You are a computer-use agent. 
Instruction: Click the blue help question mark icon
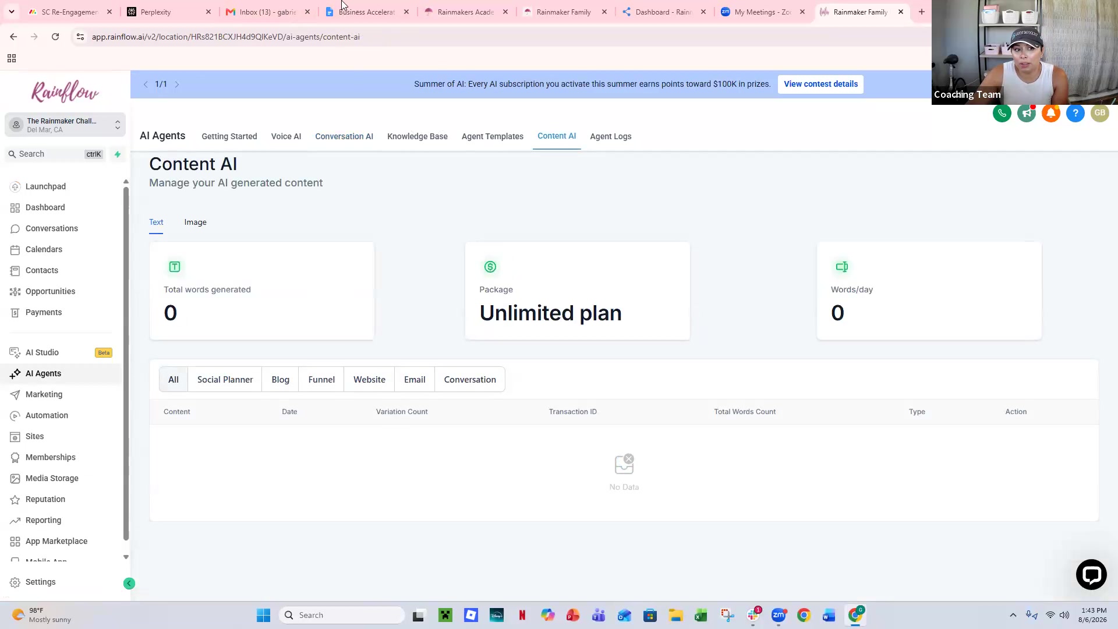pyautogui.click(x=1075, y=113)
